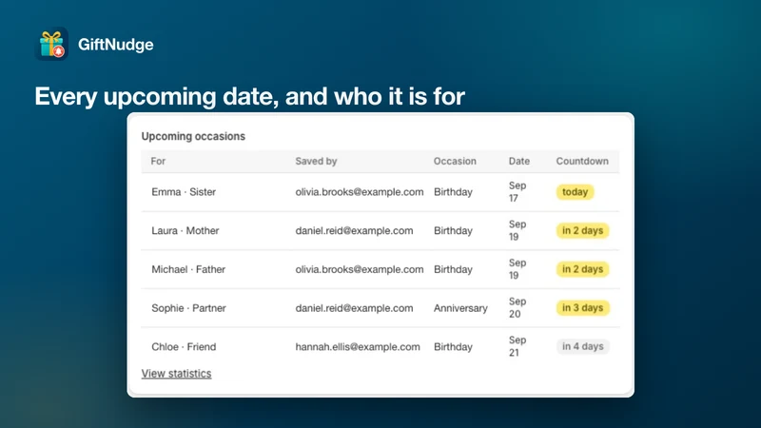Click the 'Sep 17' date cell
The width and height of the screenshot is (761, 428).
pyautogui.click(x=517, y=192)
